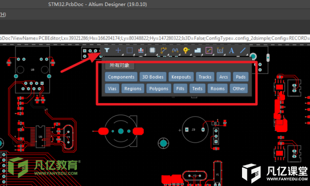Screen dimensions: 310x186
Task: Toggle the Tracks filter button
Action: point(205,77)
